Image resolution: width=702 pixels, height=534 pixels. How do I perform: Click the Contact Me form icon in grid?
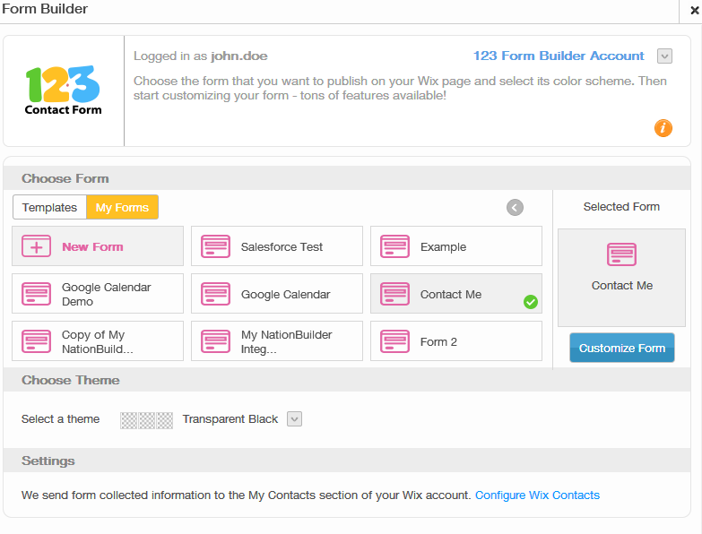click(394, 294)
